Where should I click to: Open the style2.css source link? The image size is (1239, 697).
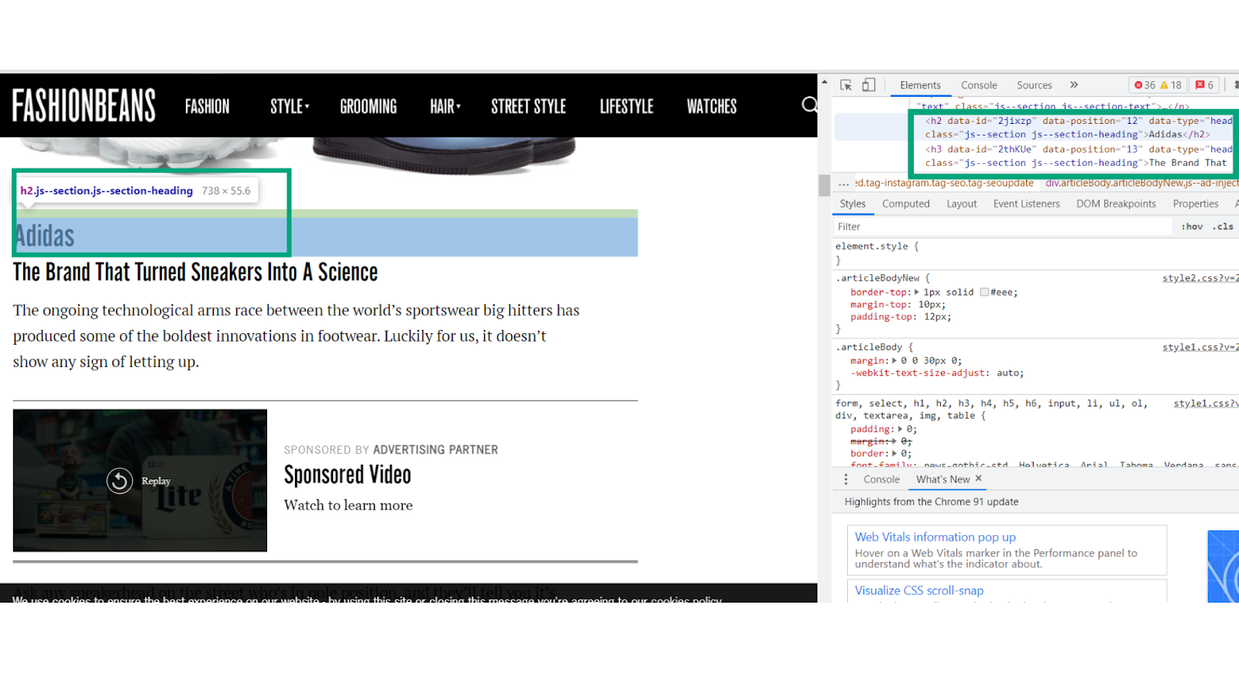[1200, 278]
